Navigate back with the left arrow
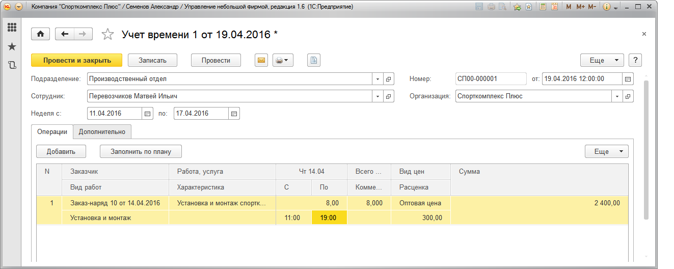This screenshot has height=269, width=674. (65, 34)
